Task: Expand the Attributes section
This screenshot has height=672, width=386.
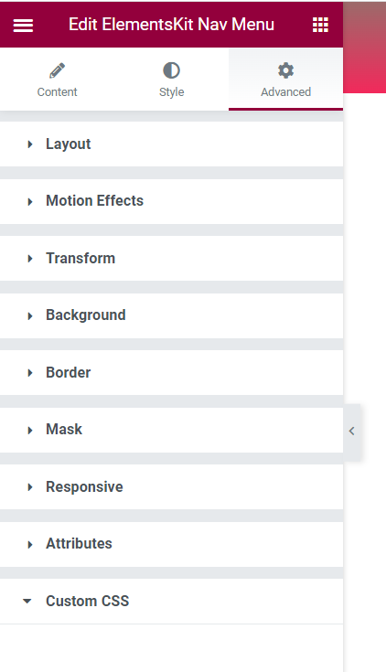Action: tap(172, 544)
